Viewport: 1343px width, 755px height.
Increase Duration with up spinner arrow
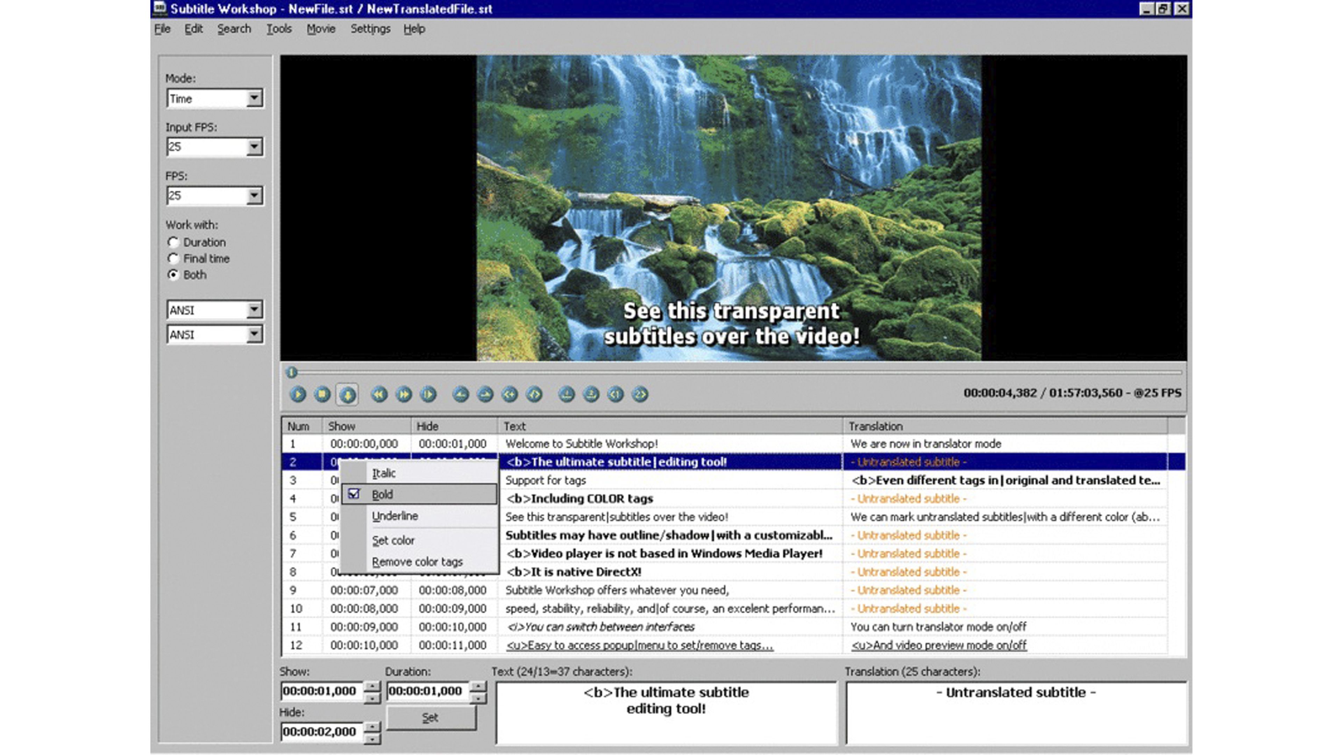click(478, 686)
